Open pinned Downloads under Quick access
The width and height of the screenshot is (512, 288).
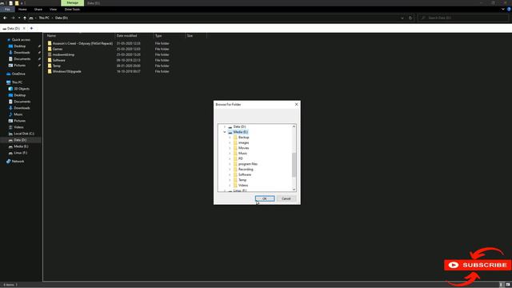point(22,53)
